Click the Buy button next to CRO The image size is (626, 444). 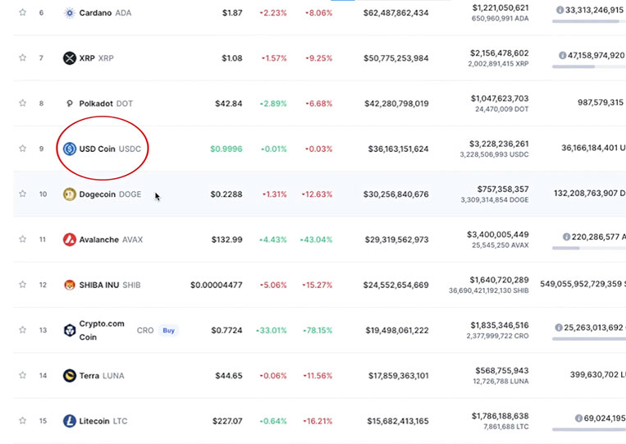(x=168, y=330)
